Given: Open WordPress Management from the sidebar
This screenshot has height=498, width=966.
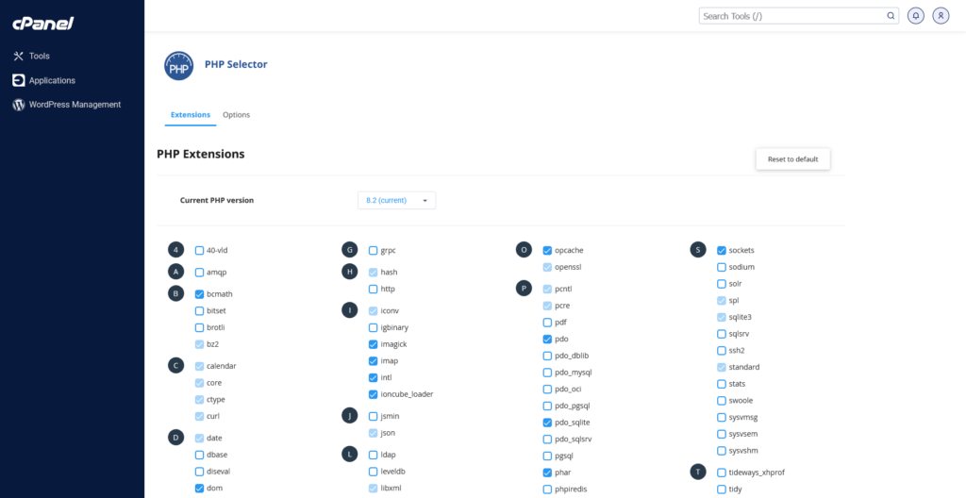Looking at the screenshot, I should (x=75, y=105).
